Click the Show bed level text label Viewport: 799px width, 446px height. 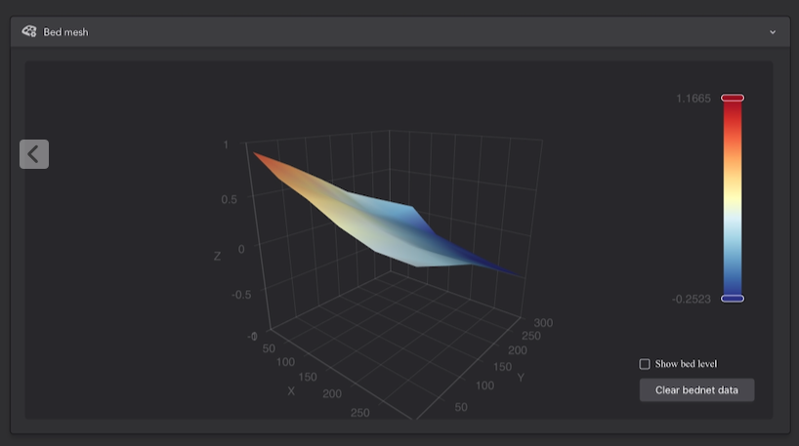(686, 364)
